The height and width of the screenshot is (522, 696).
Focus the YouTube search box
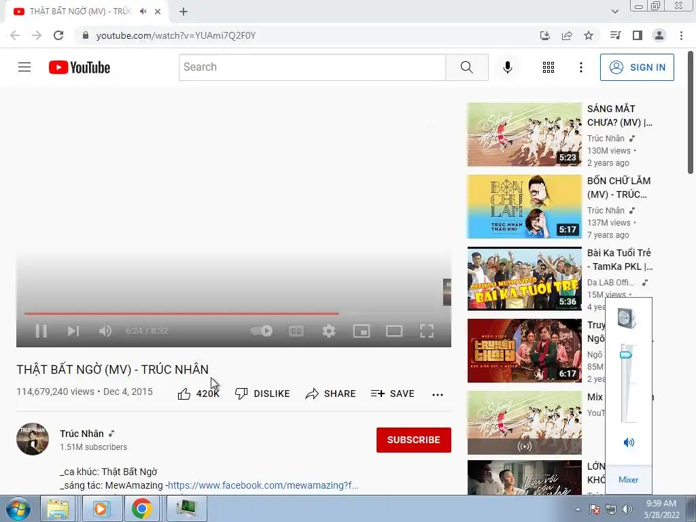pos(313,67)
